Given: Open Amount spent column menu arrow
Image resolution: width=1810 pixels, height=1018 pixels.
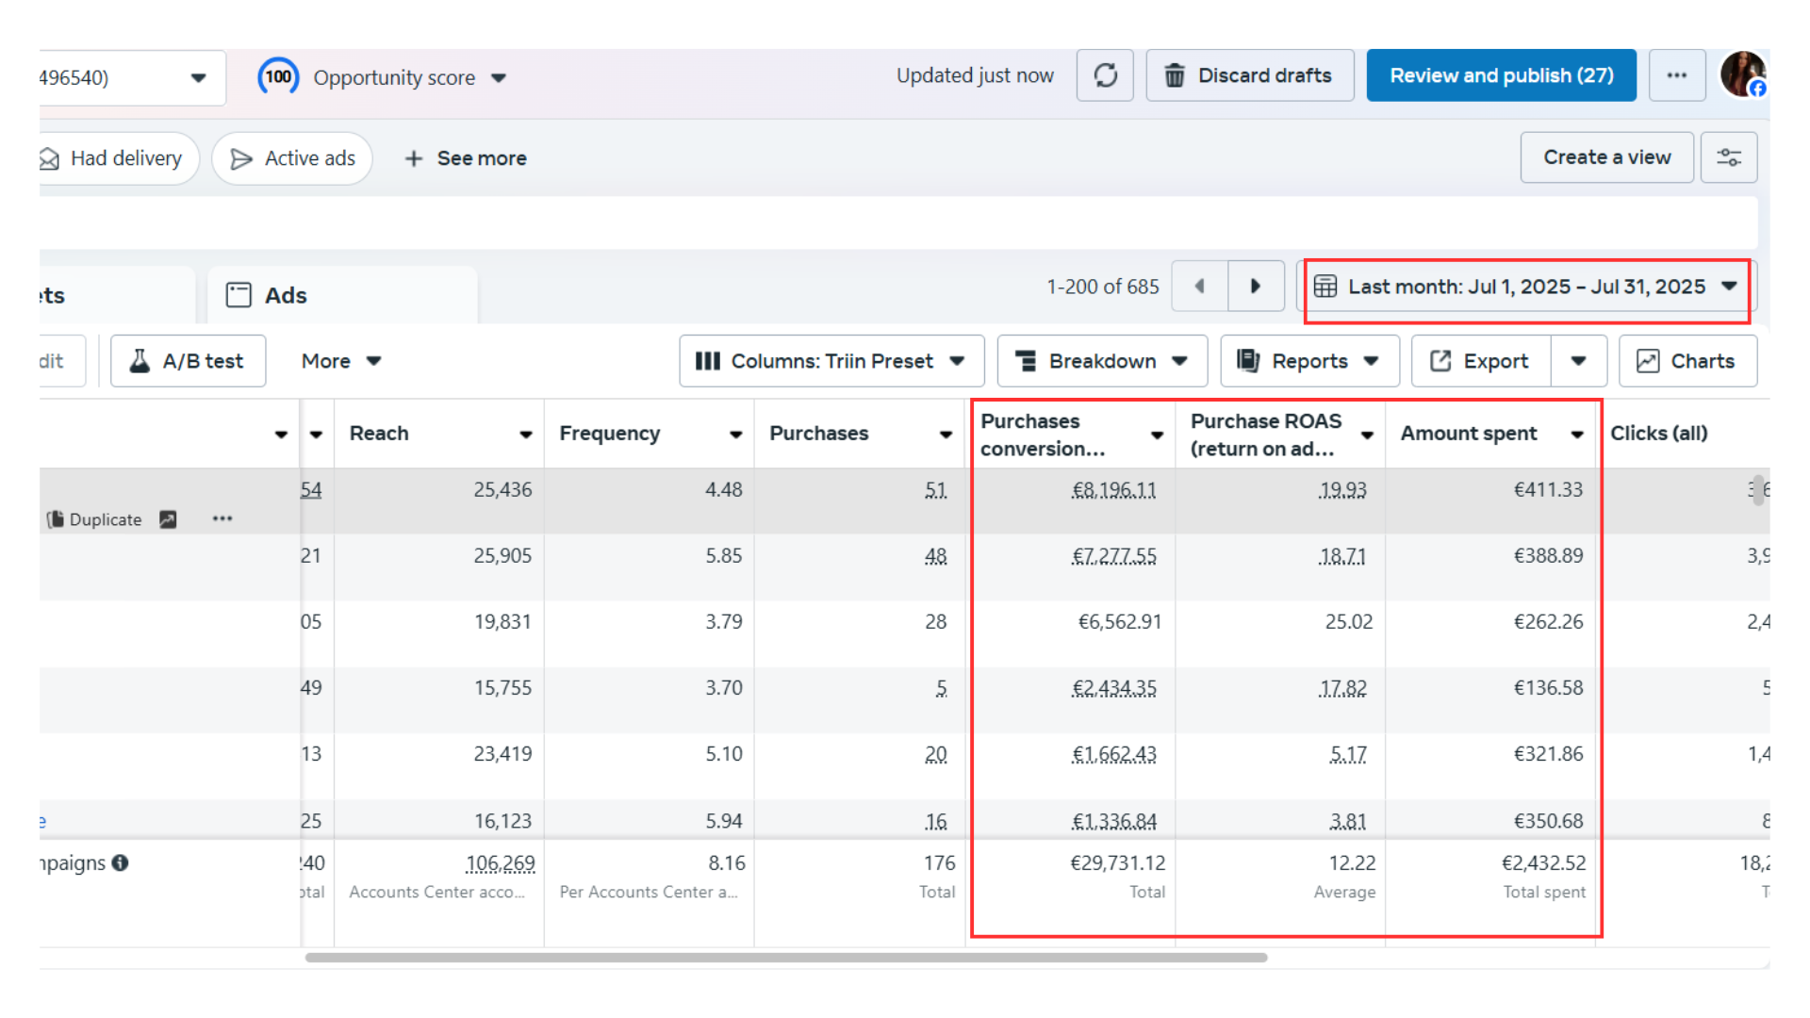Looking at the screenshot, I should (x=1577, y=435).
